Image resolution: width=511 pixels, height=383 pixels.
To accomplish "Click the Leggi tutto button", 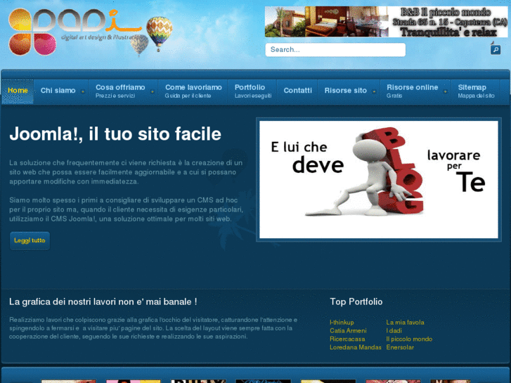I will click(x=30, y=240).
